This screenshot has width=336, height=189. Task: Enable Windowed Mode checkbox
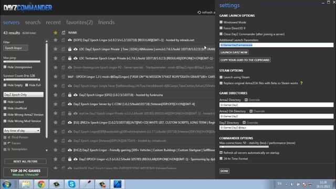pyautogui.click(x=221, y=22)
